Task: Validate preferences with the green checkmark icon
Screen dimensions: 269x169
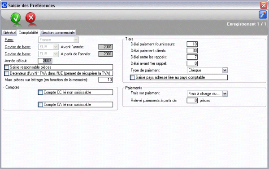Action: 16,18
